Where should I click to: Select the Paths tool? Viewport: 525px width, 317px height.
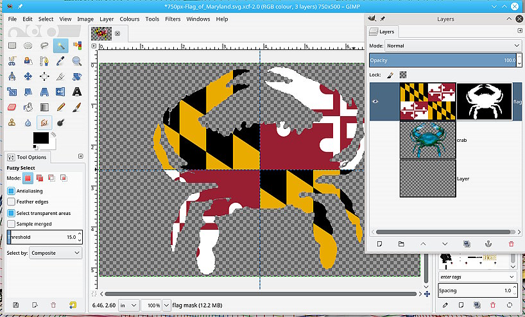(44, 61)
